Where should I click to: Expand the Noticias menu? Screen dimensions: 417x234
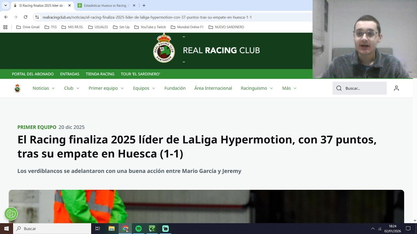coord(44,88)
